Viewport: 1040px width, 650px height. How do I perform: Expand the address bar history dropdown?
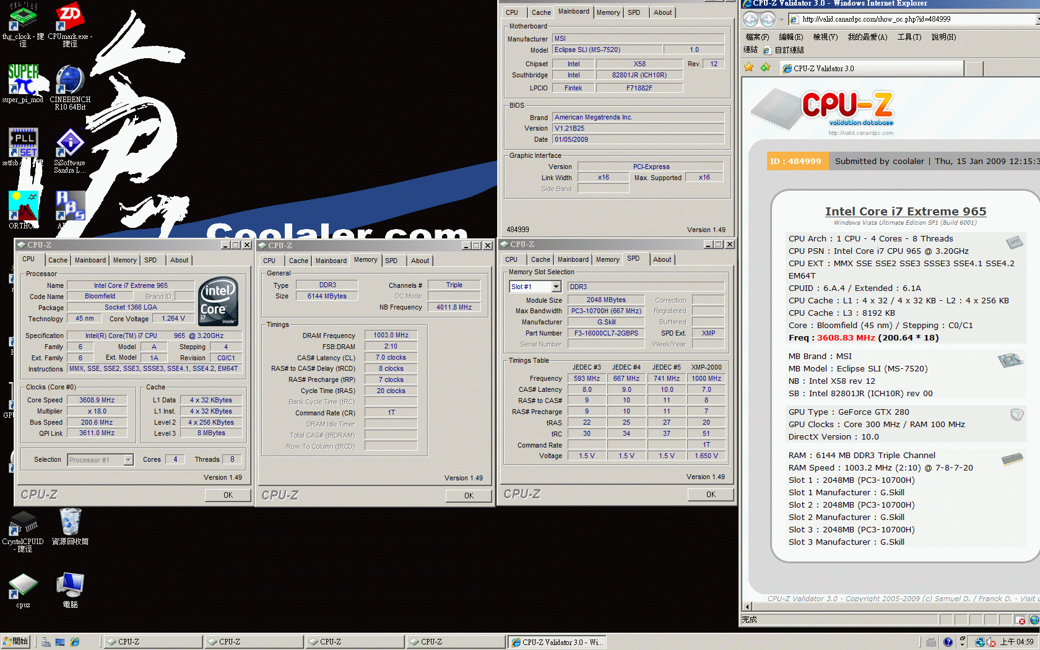(x=1038, y=19)
